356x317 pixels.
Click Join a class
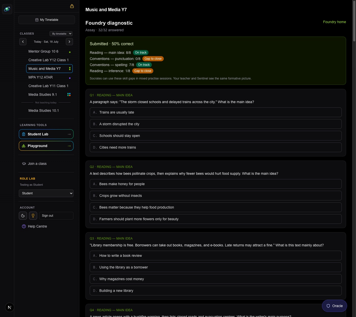[37, 164]
